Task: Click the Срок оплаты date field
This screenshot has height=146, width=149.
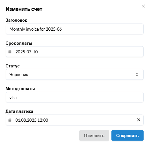Action: [74, 52]
